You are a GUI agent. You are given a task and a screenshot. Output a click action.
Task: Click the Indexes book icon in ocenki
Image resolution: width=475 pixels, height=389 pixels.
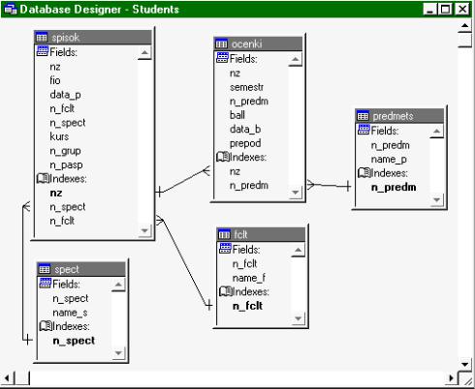(222, 157)
